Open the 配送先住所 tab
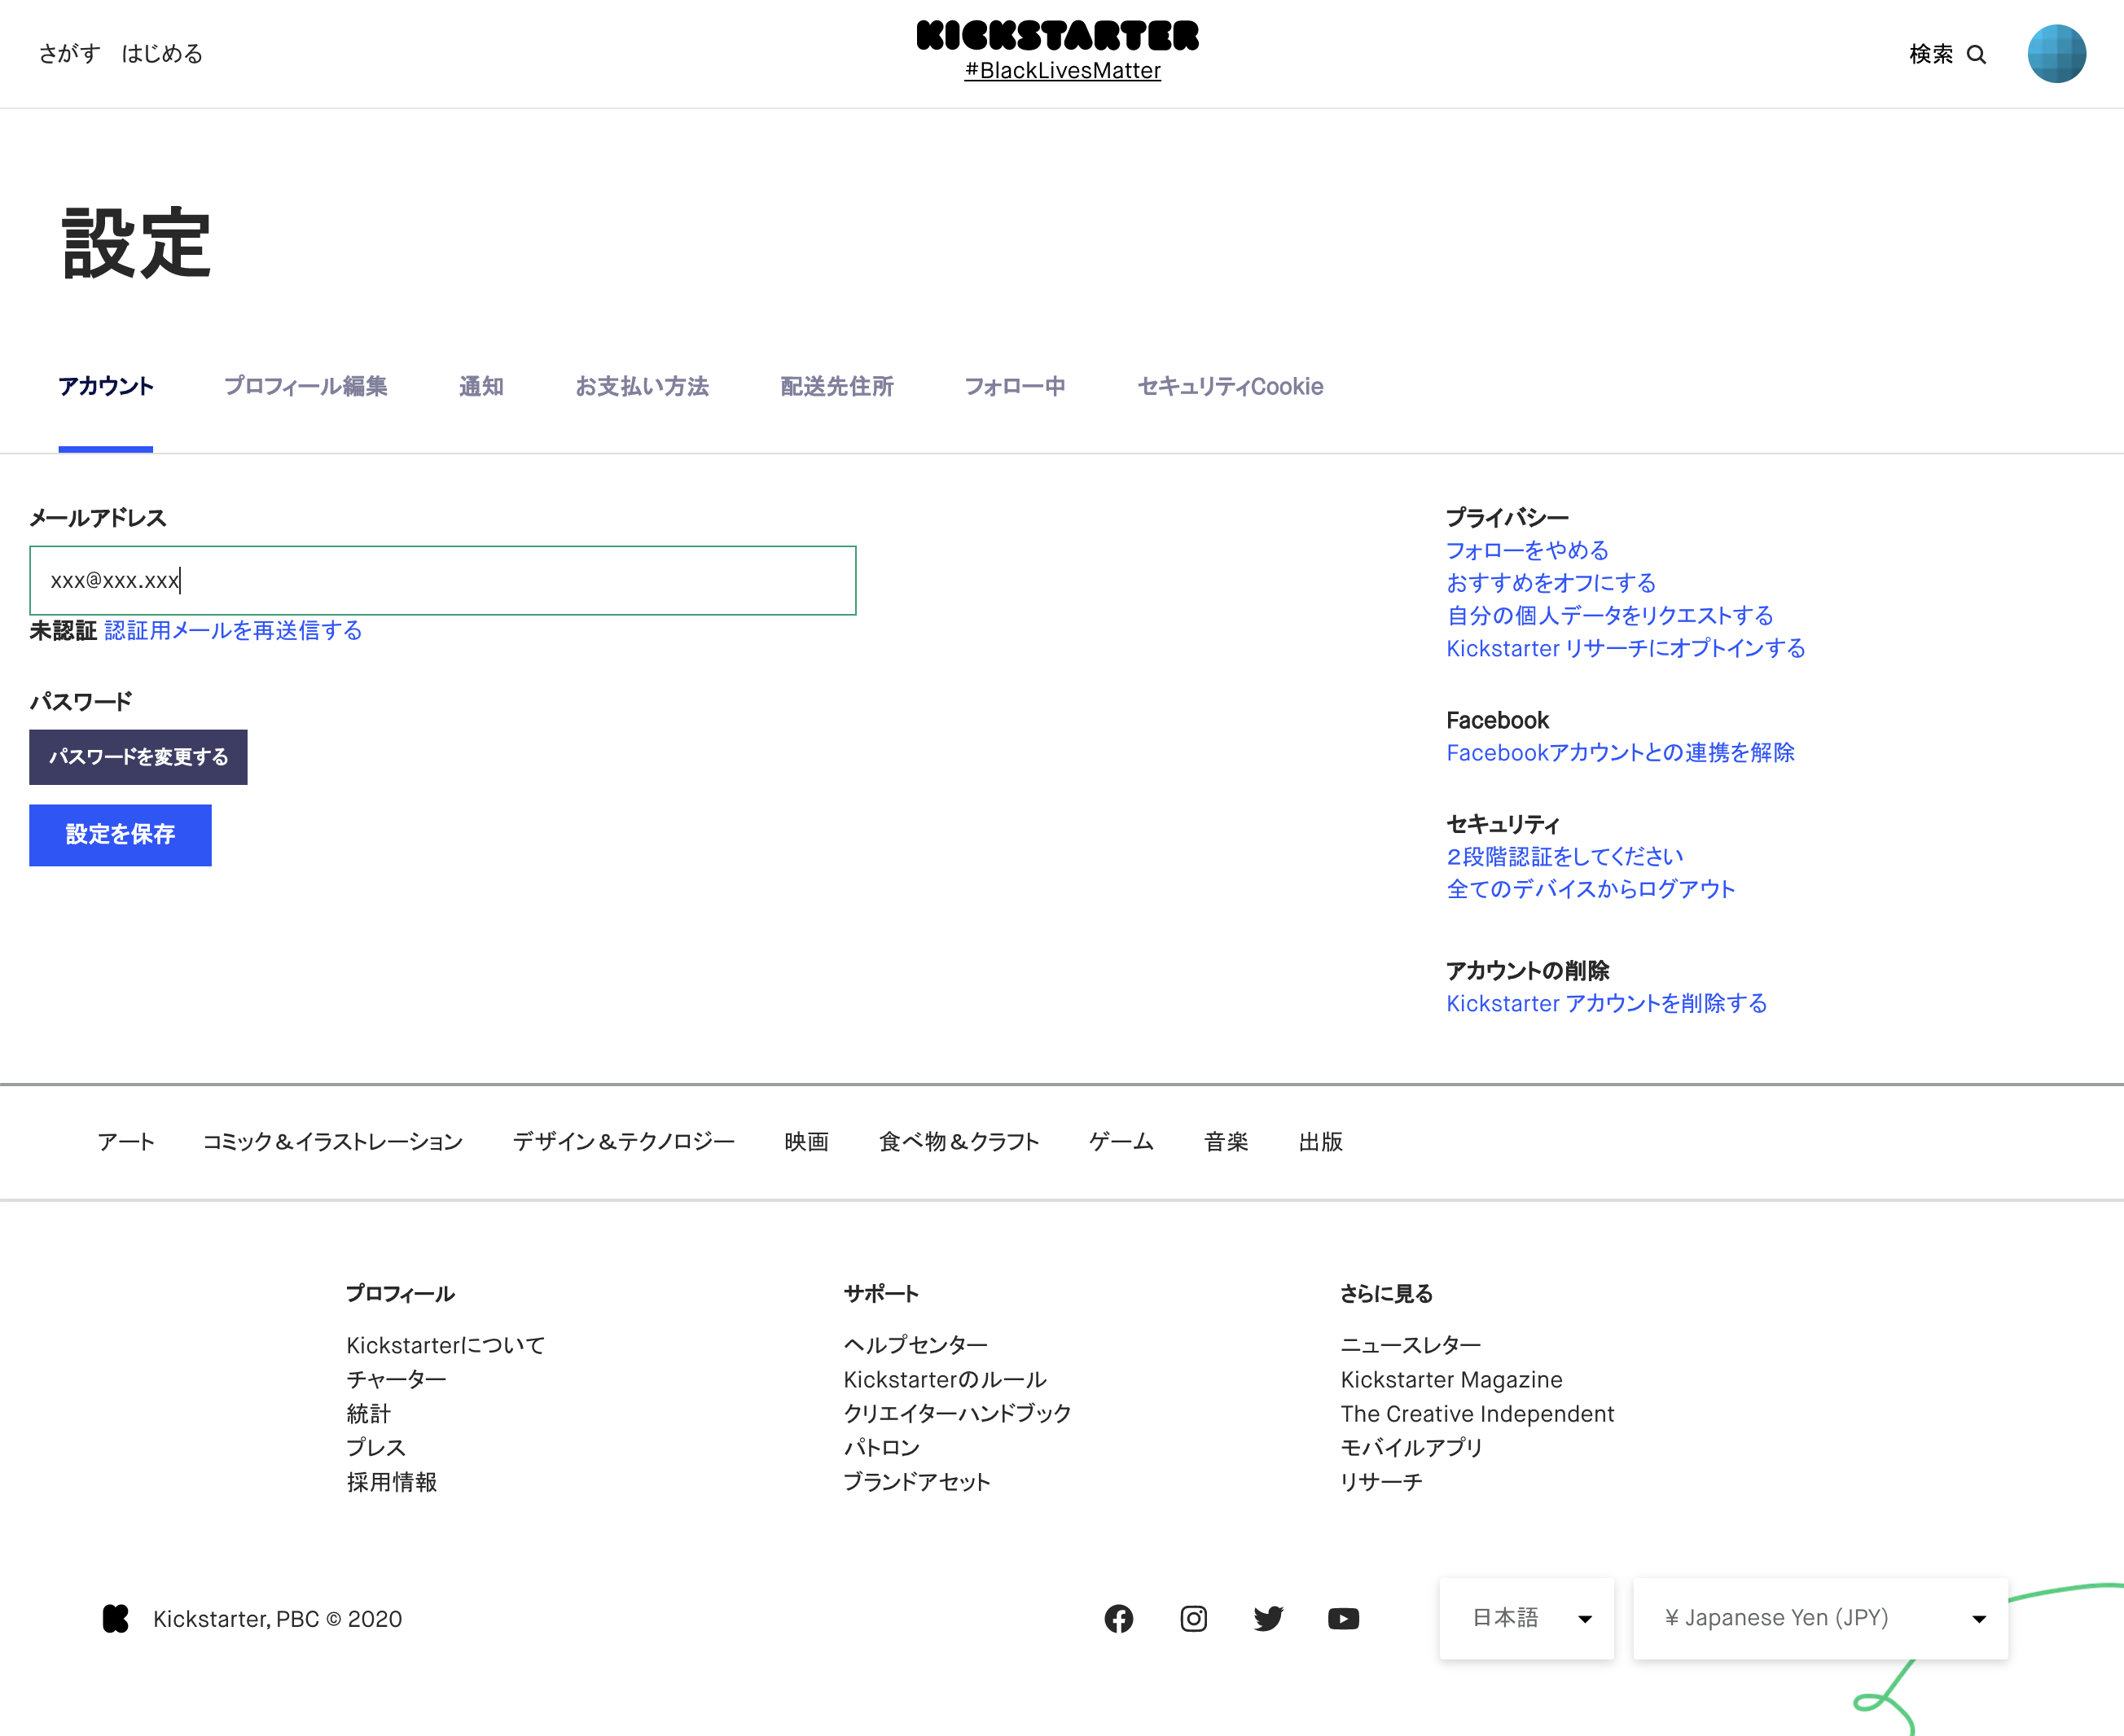Screen dimensions: 2124x1736 (x=837, y=386)
